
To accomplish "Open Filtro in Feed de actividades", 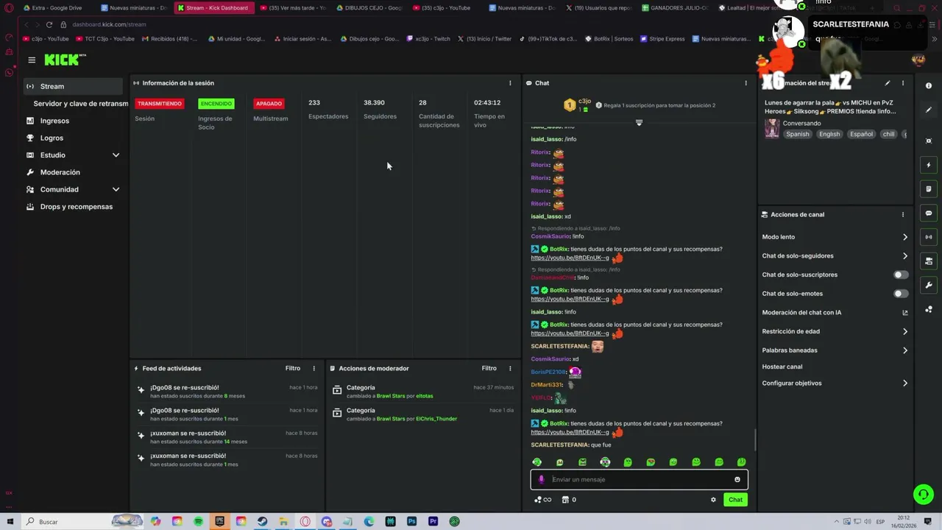I will tap(293, 368).
